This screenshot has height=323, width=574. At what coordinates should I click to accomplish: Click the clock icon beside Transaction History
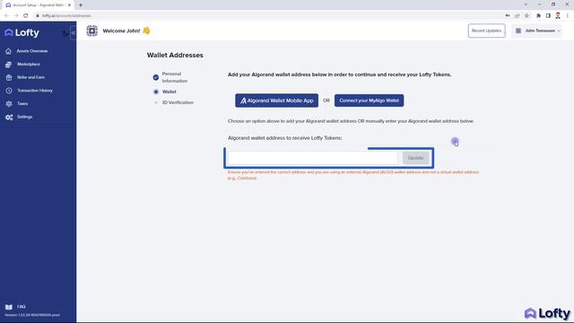pos(9,91)
